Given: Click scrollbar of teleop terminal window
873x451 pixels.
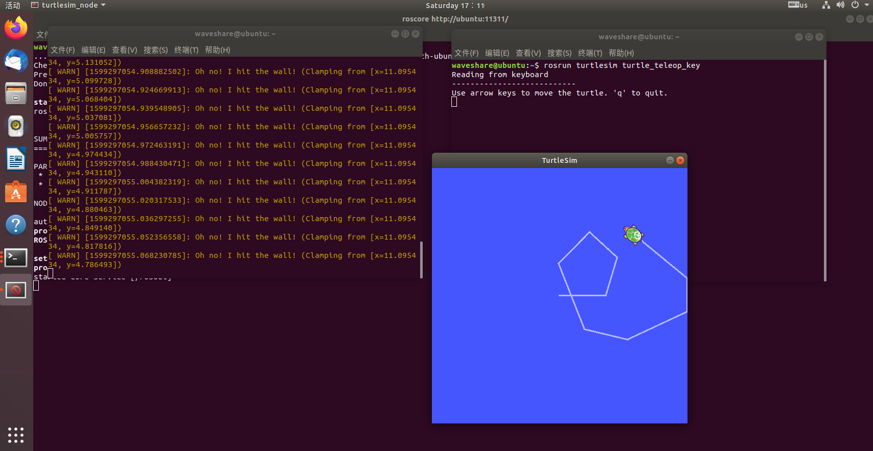Looking at the screenshot, I should [x=825, y=171].
